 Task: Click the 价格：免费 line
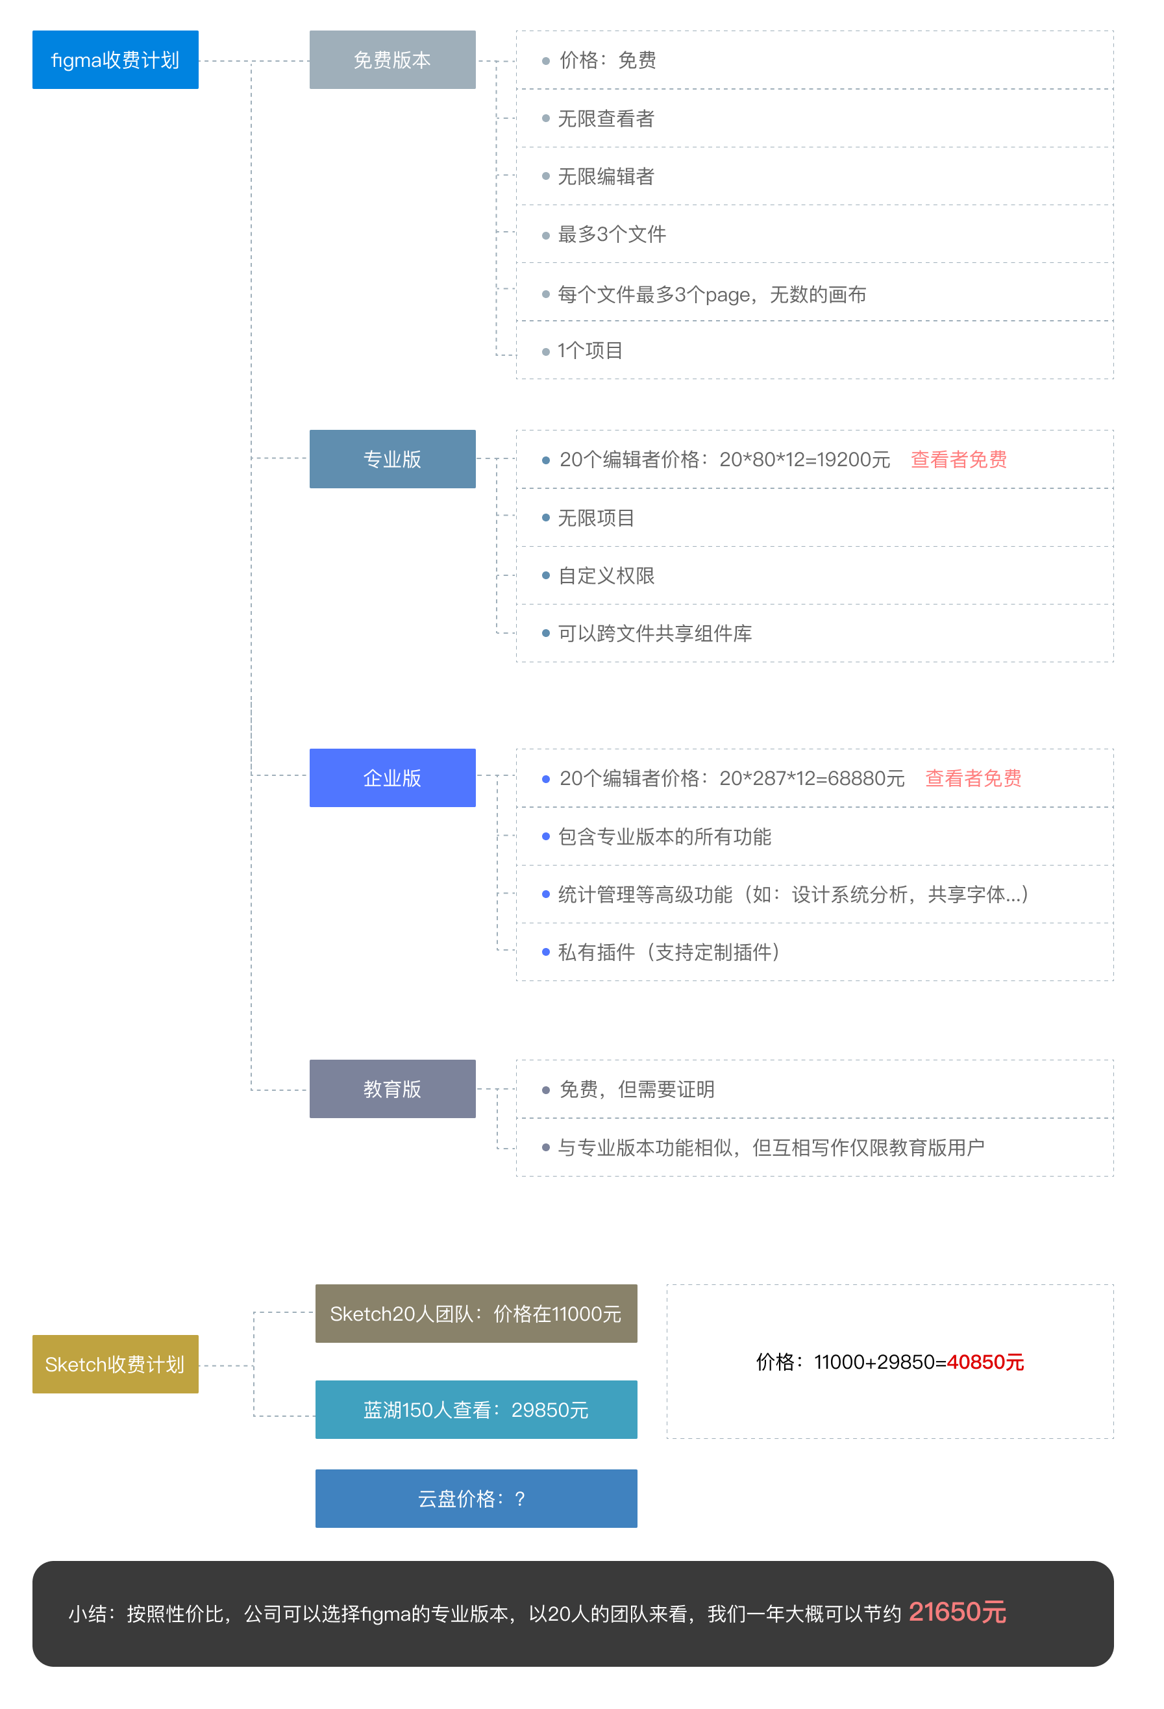pos(608,60)
